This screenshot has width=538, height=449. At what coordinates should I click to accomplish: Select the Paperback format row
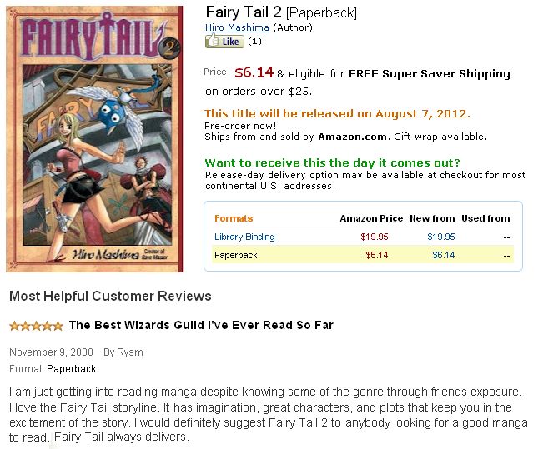[236, 255]
